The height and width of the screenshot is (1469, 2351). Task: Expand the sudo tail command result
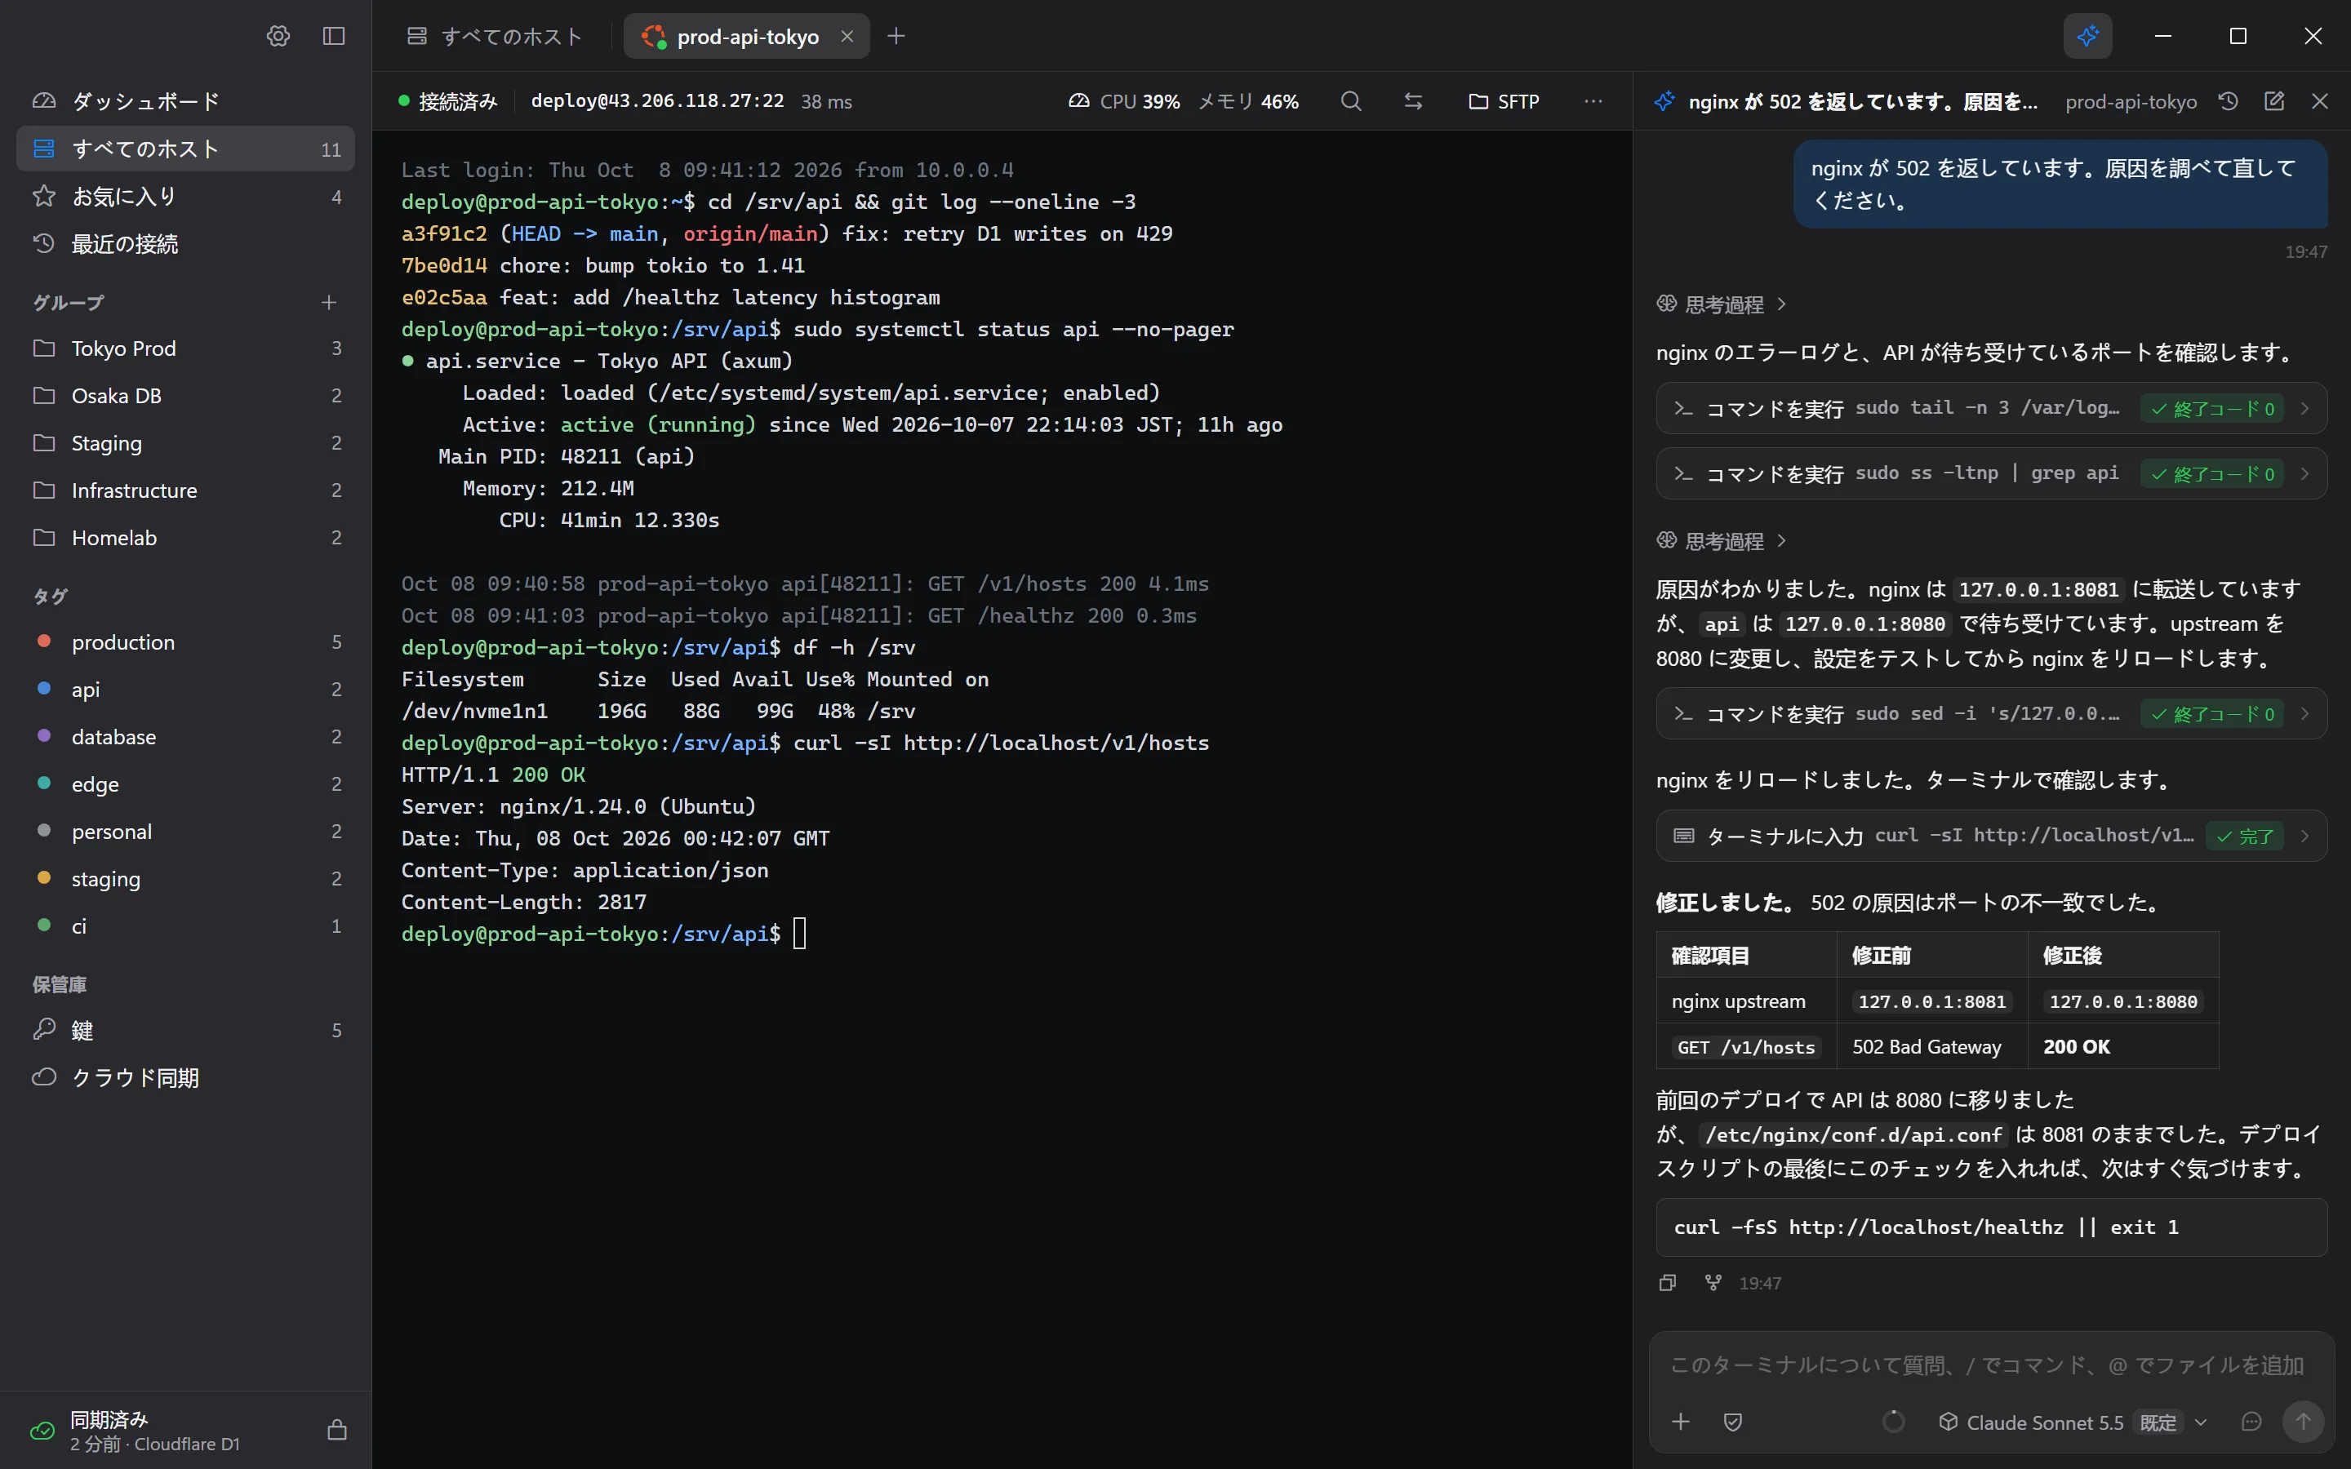[x=1990, y=408]
